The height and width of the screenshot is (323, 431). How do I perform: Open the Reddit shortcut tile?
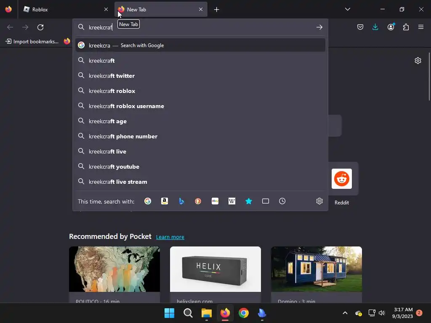click(342, 179)
